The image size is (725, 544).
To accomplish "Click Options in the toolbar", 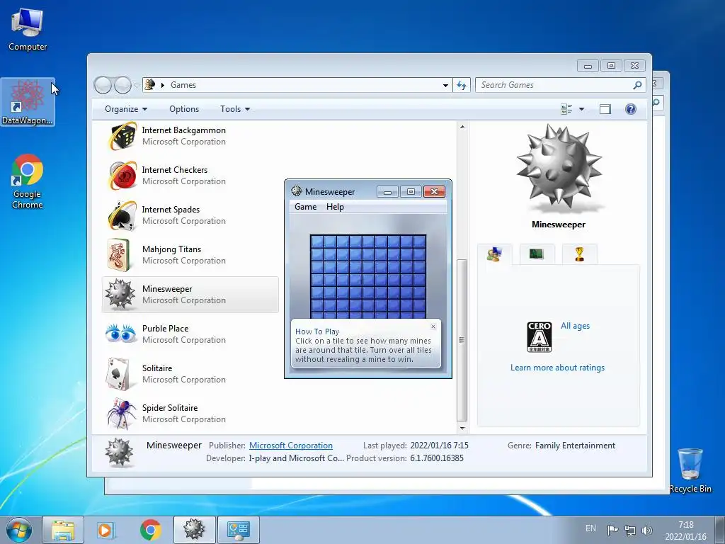I will 184,109.
